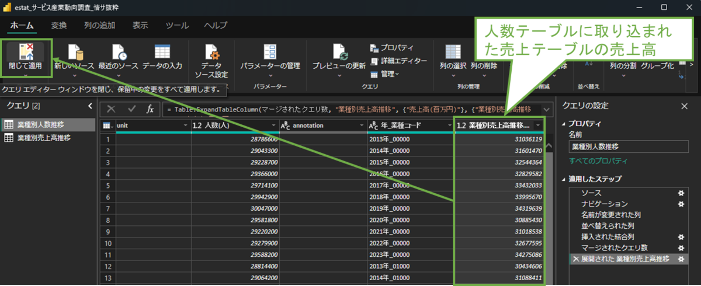Click the 閉じて適用 (Close & Apply) icon
The height and width of the screenshot is (286, 701).
[26, 52]
